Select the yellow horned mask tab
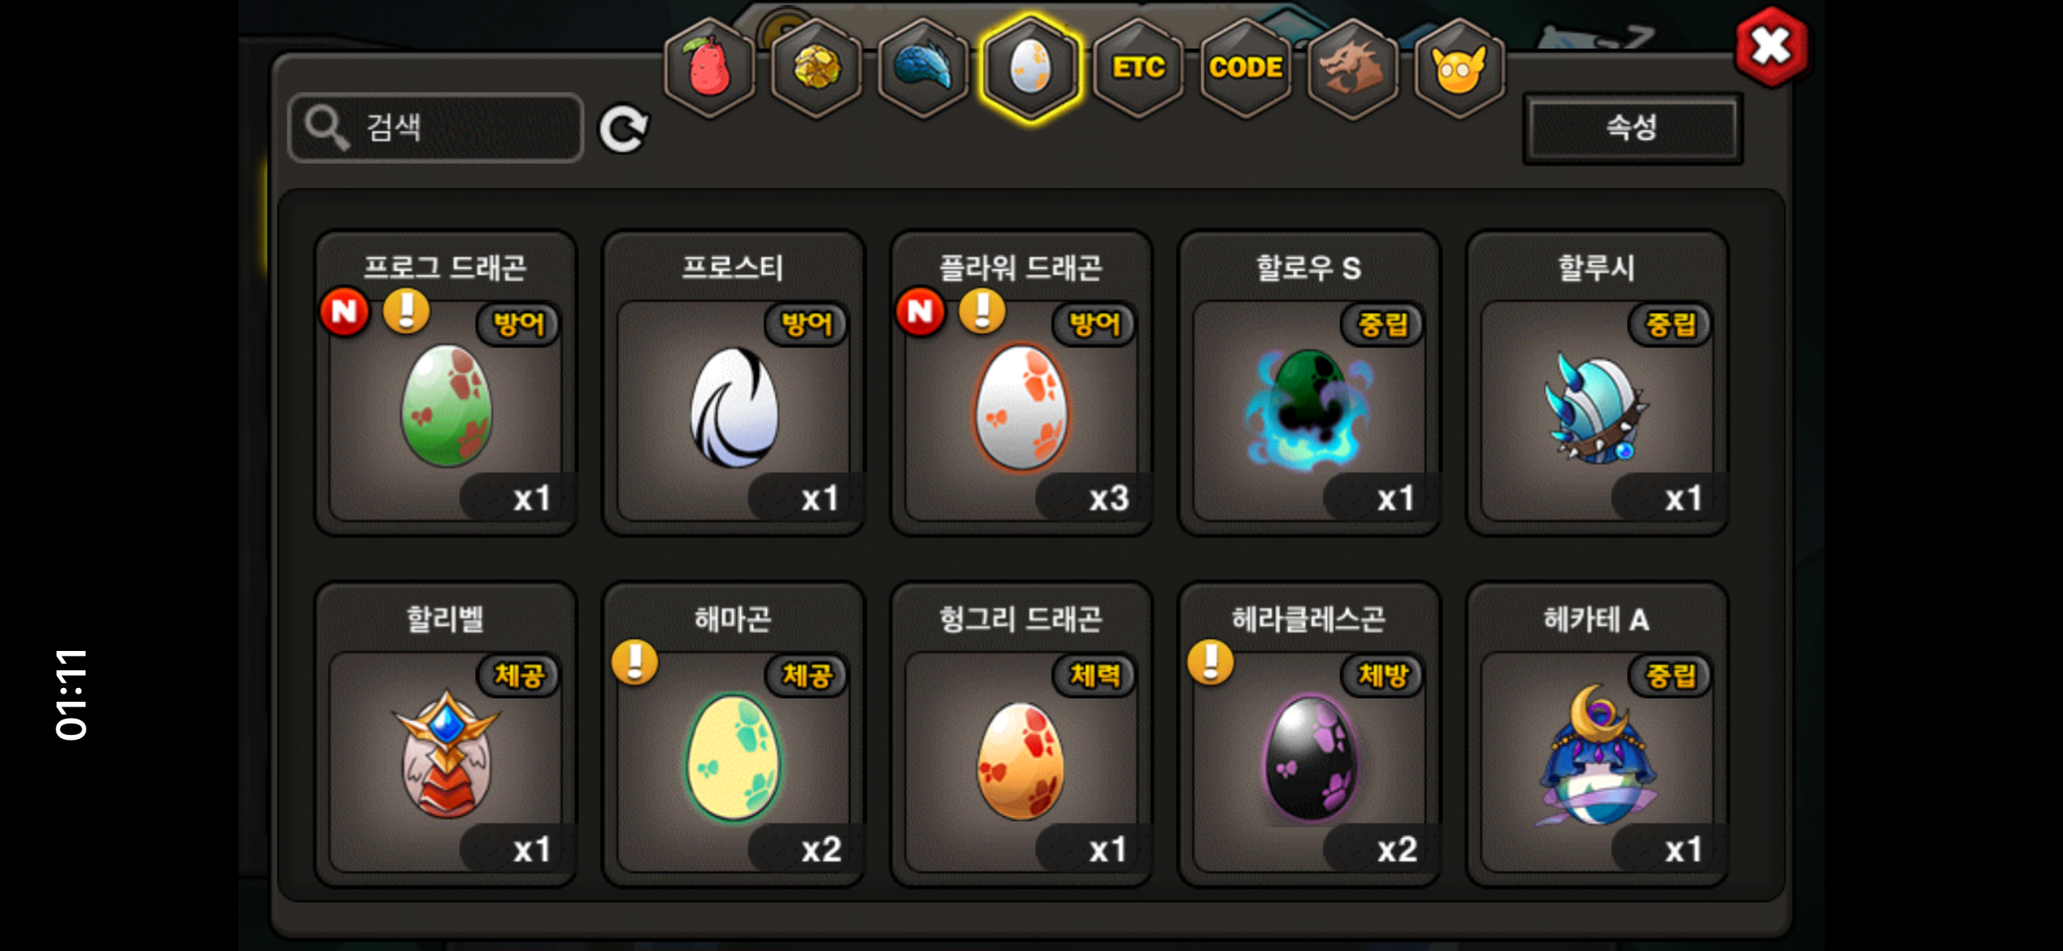Viewport: 2063px width, 951px height. pyautogui.click(x=1459, y=68)
